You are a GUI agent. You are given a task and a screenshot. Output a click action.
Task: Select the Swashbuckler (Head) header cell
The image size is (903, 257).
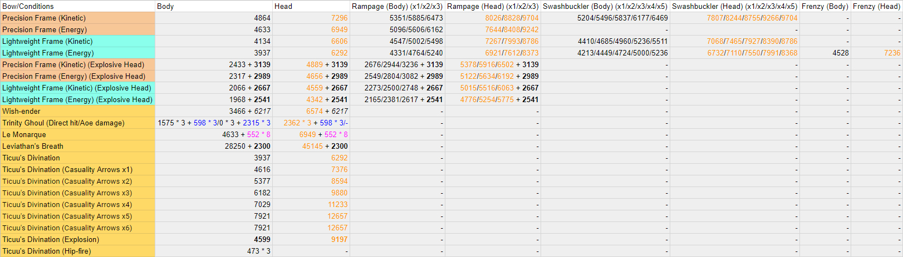pyautogui.click(x=735, y=6)
